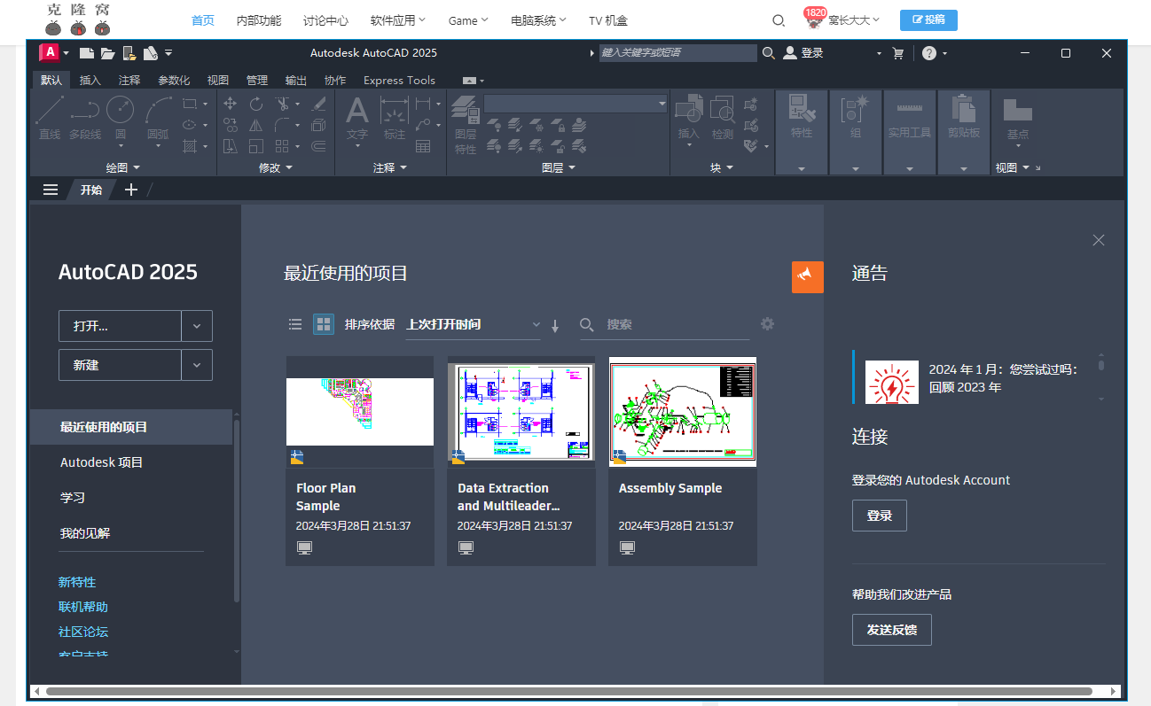Select the Rotate tool in Modify panel
The width and height of the screenshot is (1151, 706).
(256, 103)
